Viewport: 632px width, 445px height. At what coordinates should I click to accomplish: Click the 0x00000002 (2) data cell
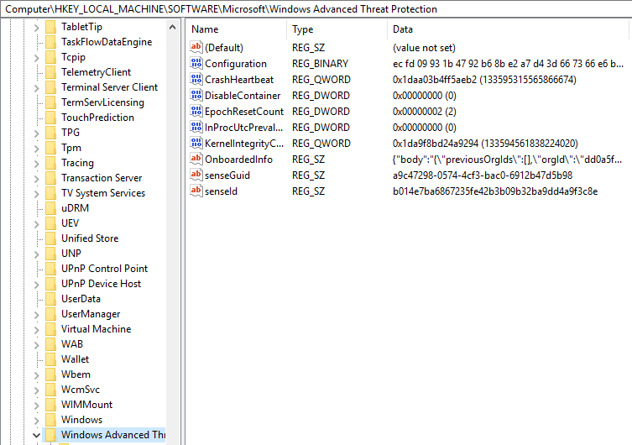(425, 112)
